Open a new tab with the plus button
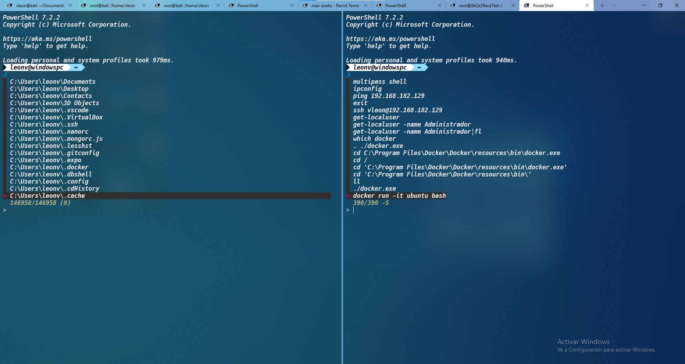685x364 pixels. pos(602,5)
